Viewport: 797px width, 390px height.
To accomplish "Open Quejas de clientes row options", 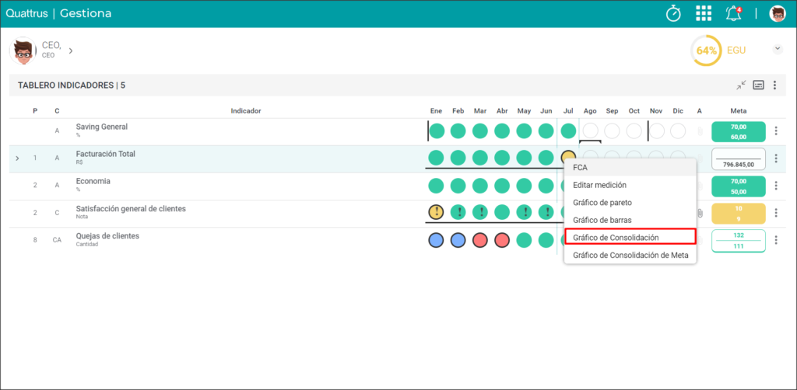I will coord(776,240).
